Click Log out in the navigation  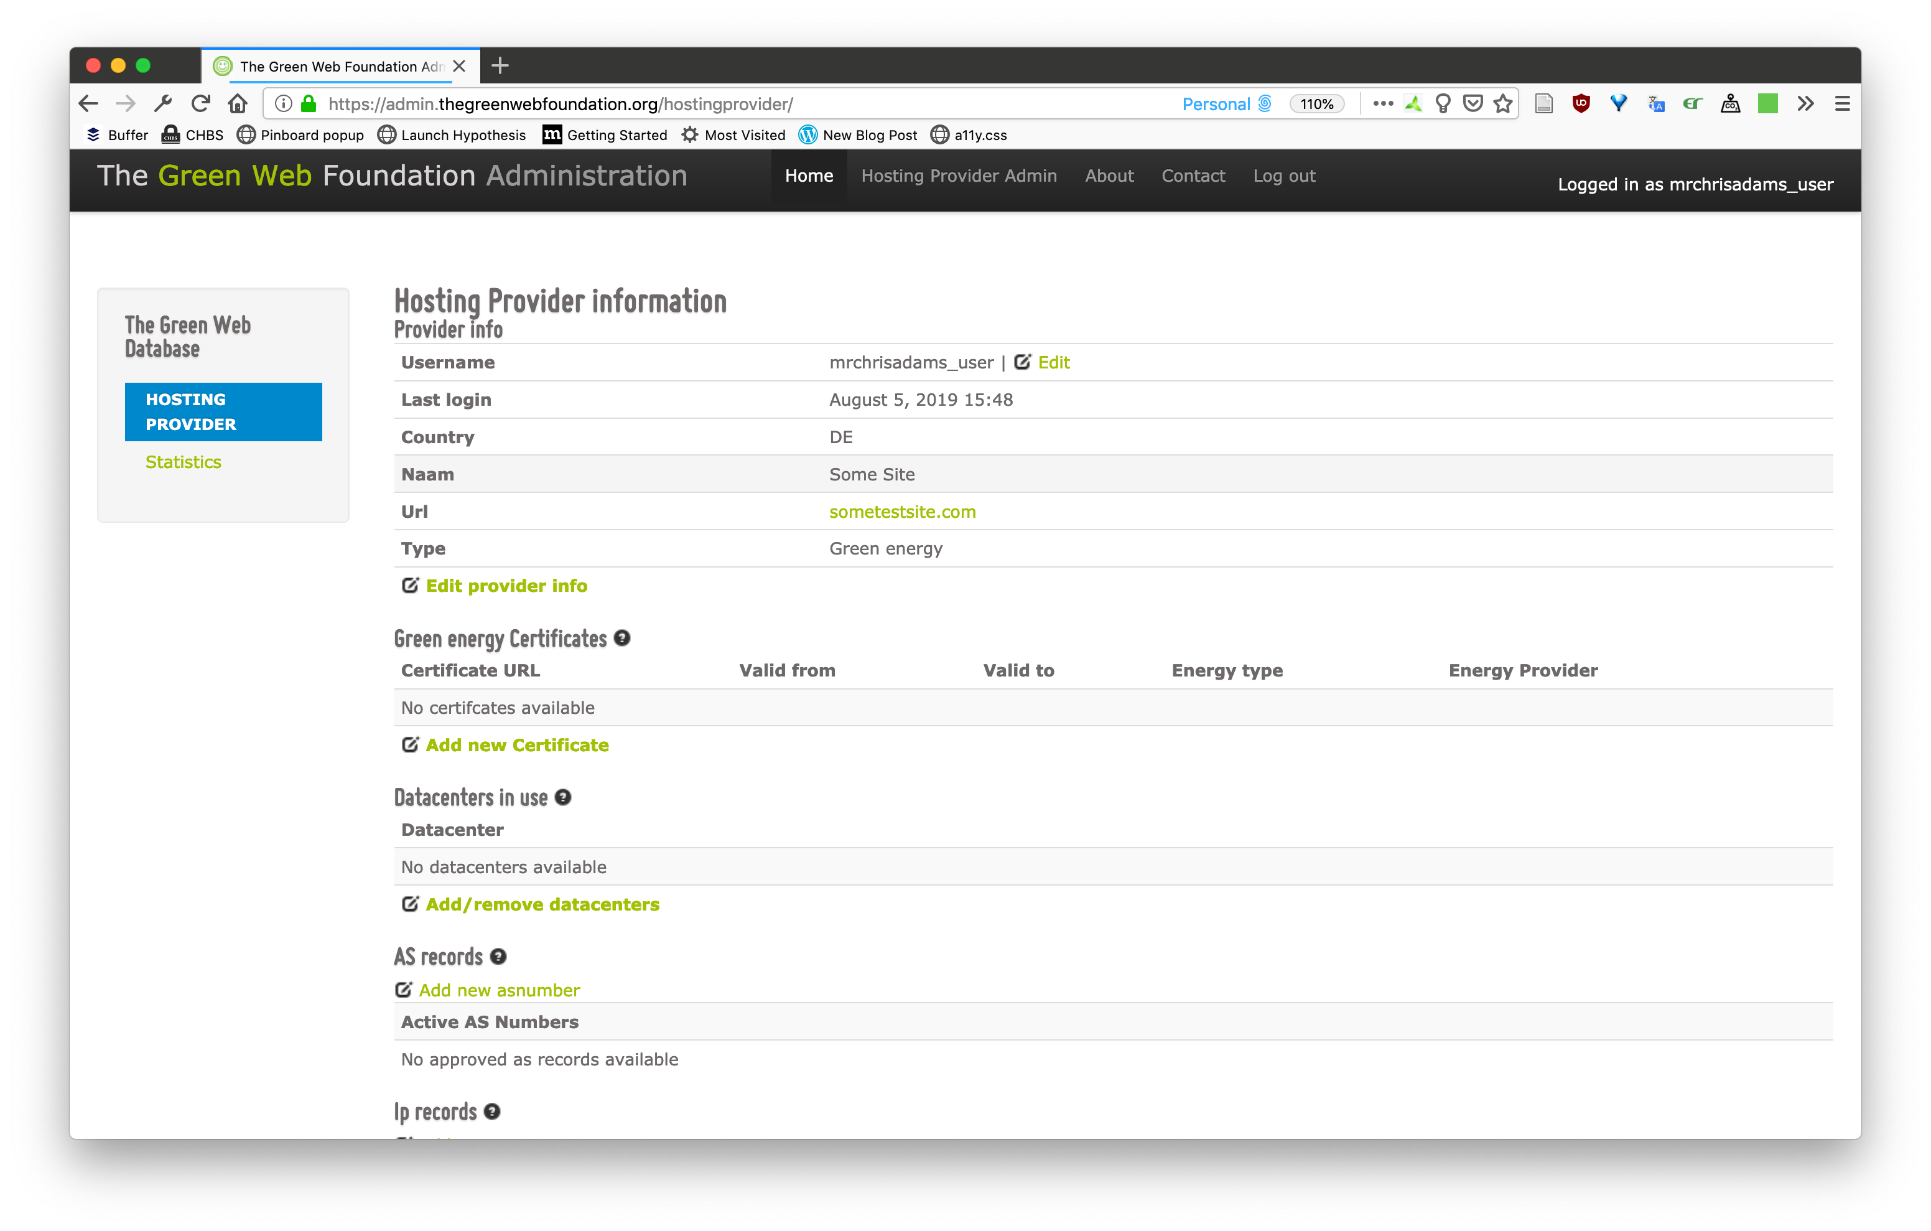[x=1284, y=176]
